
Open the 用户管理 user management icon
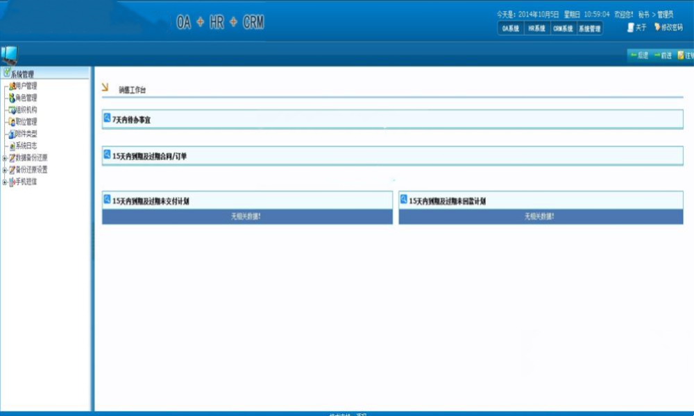coord(12,86)
